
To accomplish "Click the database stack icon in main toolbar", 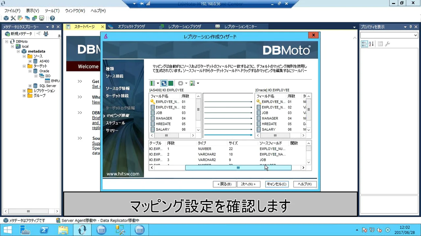I will [x=35, y=18].
